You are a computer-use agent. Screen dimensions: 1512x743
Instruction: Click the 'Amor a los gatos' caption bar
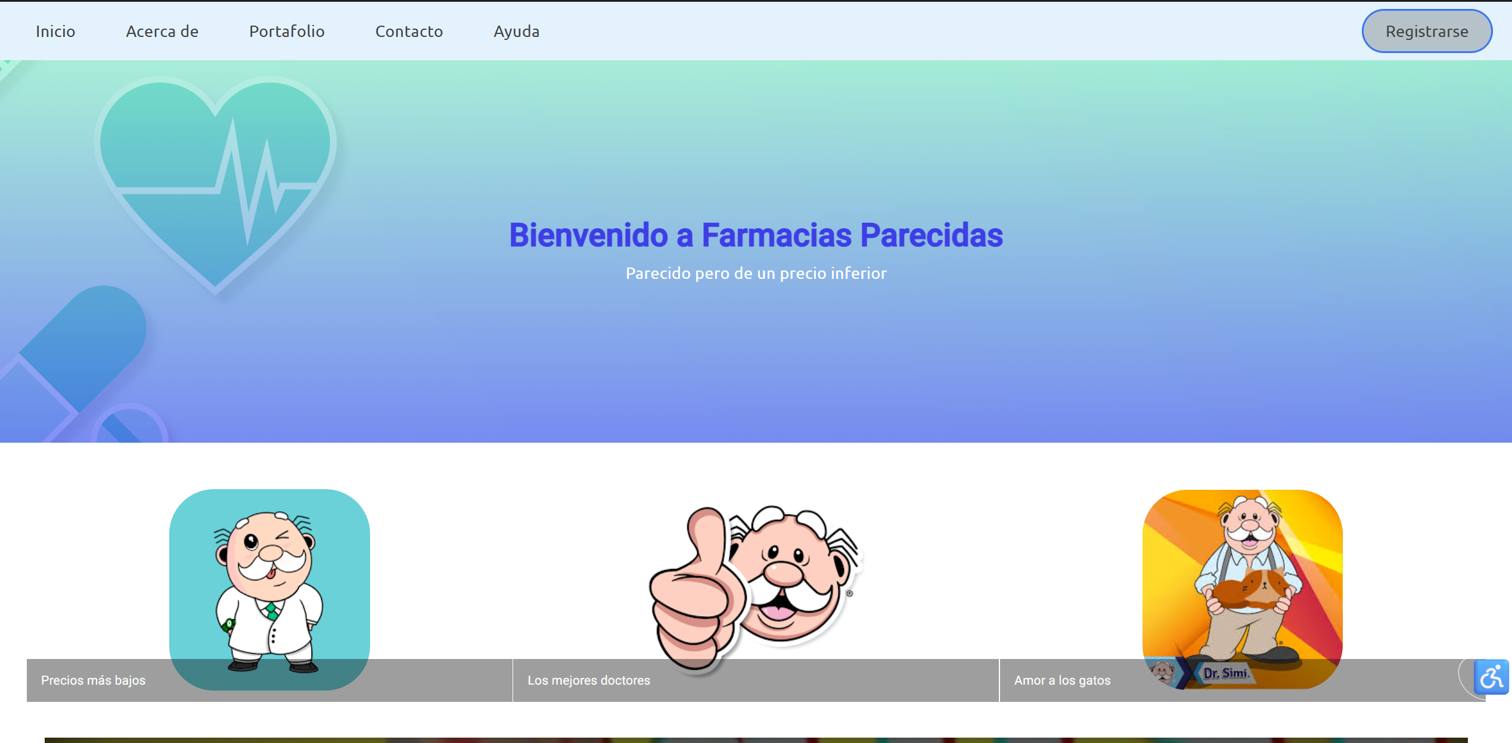point(1062,680)
